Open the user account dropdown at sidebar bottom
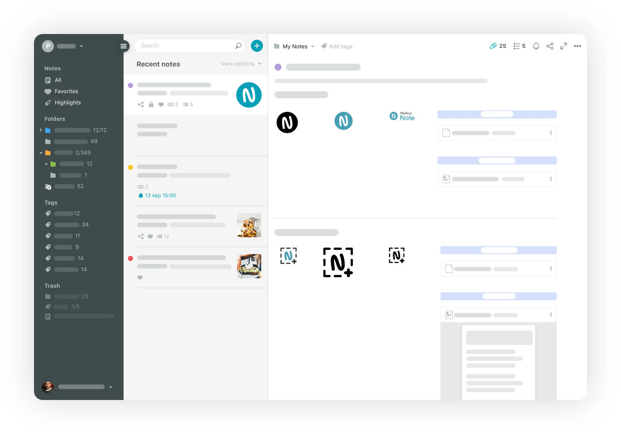This screenshot has width=621, height=434. 111,387
